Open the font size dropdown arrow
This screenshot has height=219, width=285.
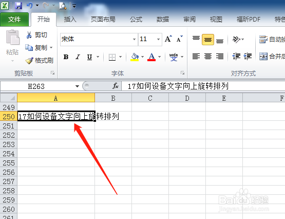pyautogui.click(x=158, y=39)
